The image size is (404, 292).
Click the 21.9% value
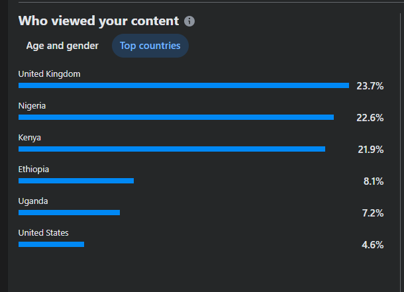pos(370,149)
